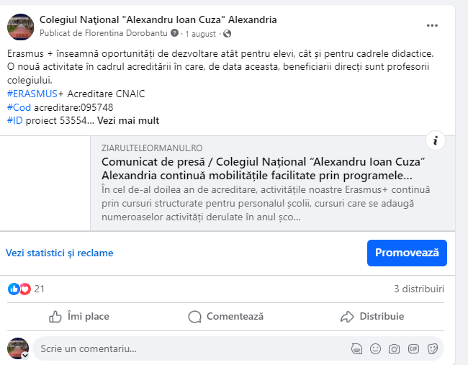Click the globe public audience icon
Viewport: 468px width, 365px height.
point(227,33)
